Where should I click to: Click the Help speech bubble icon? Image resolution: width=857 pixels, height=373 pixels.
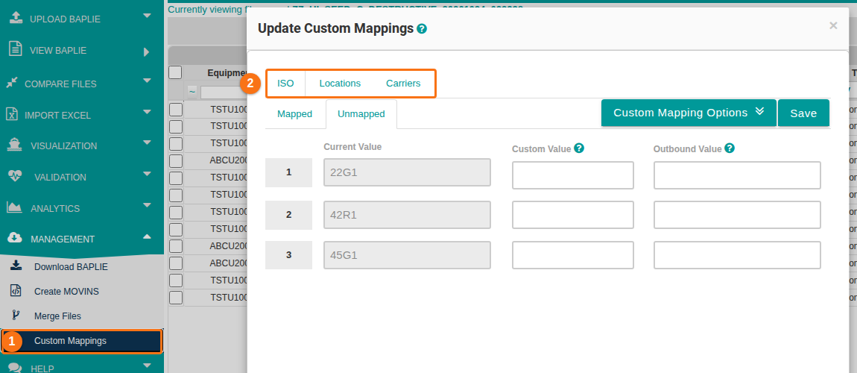pyautogui.click(x=15, y=368)
